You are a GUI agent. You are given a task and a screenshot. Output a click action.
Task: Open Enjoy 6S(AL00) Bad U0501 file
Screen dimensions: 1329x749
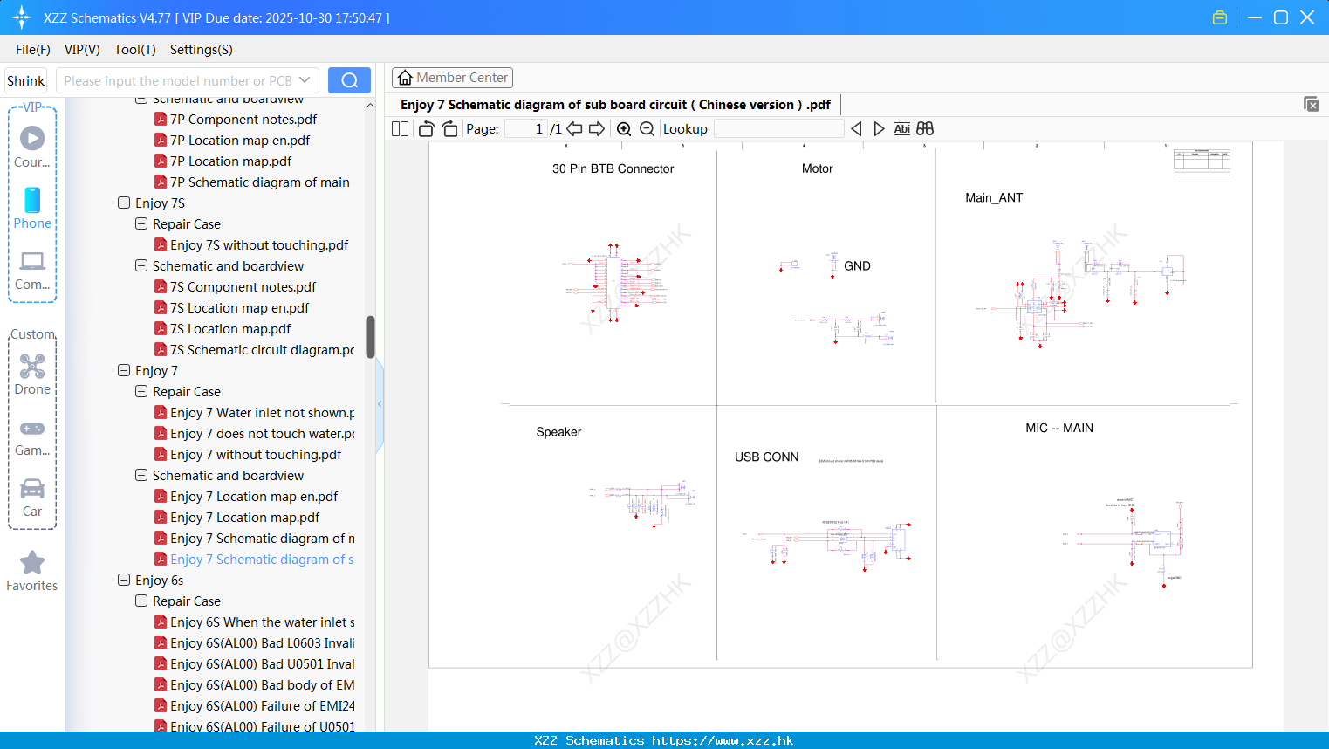263,663
